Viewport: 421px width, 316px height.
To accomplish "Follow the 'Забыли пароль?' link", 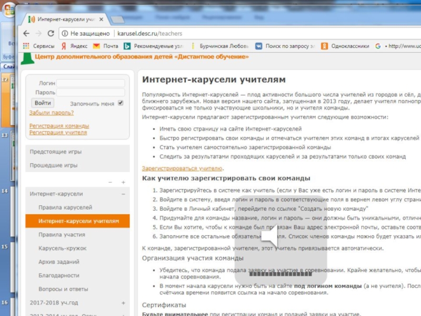I will click(x=51, y=113).
